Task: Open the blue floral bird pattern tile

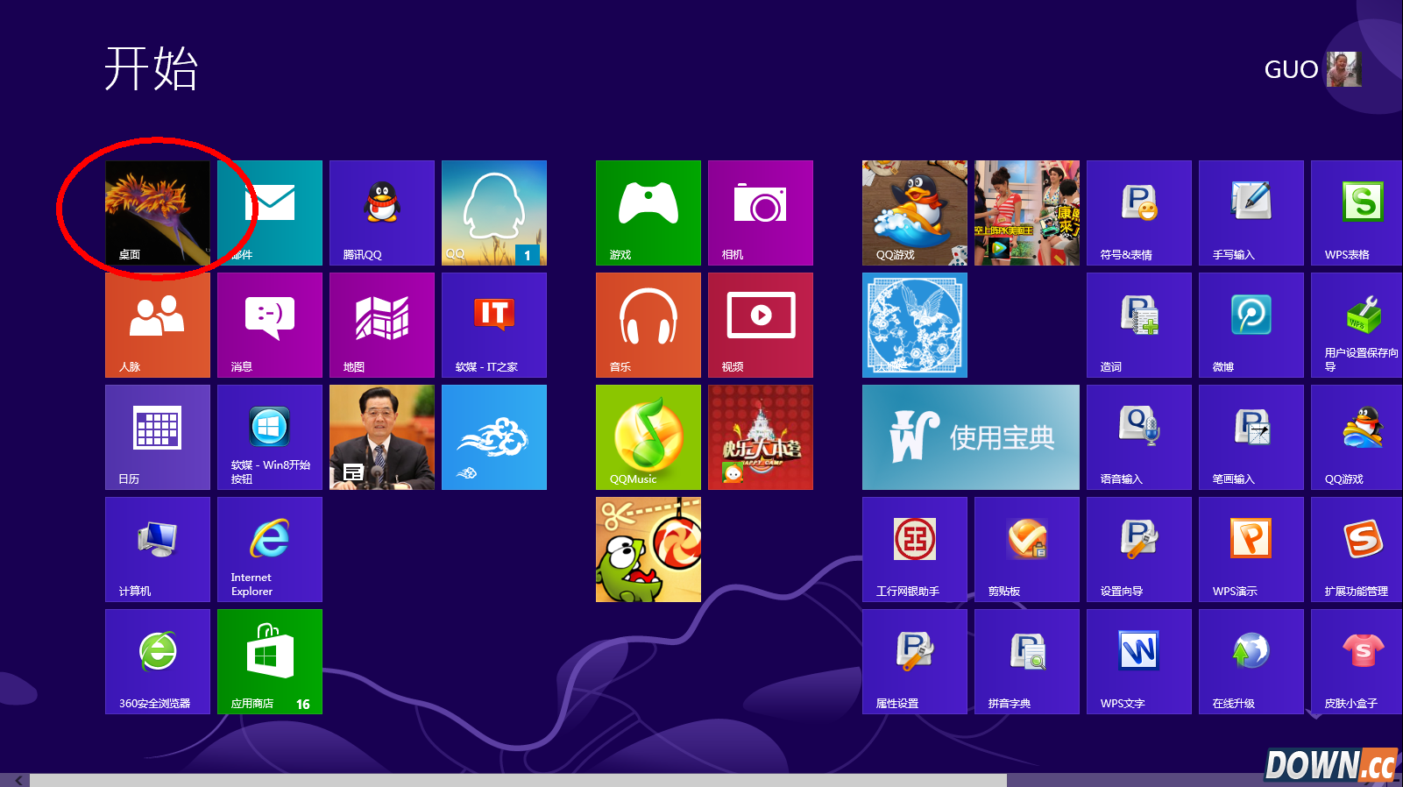Action: click(915, 325)
